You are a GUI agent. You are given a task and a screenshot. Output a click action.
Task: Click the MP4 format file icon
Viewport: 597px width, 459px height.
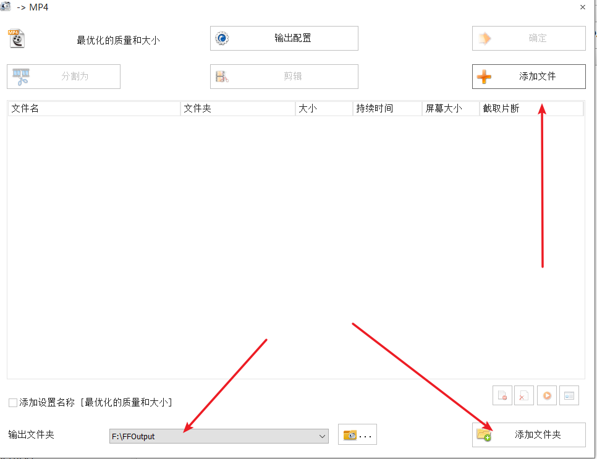coord(17,38)
